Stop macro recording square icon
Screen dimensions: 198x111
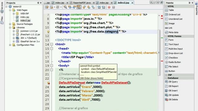(114, 7)
